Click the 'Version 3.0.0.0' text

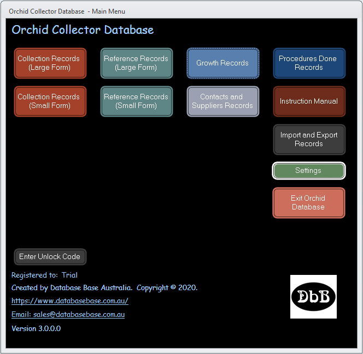(x=36, y=328)
